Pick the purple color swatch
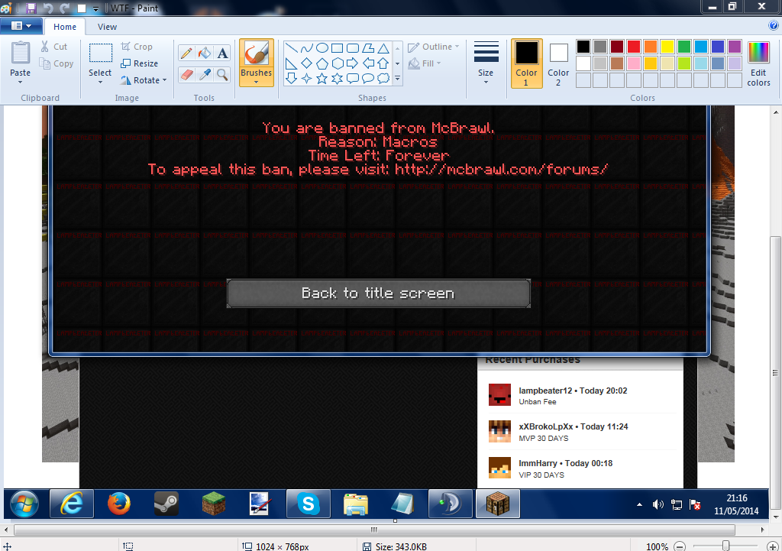 click(735, 47)
